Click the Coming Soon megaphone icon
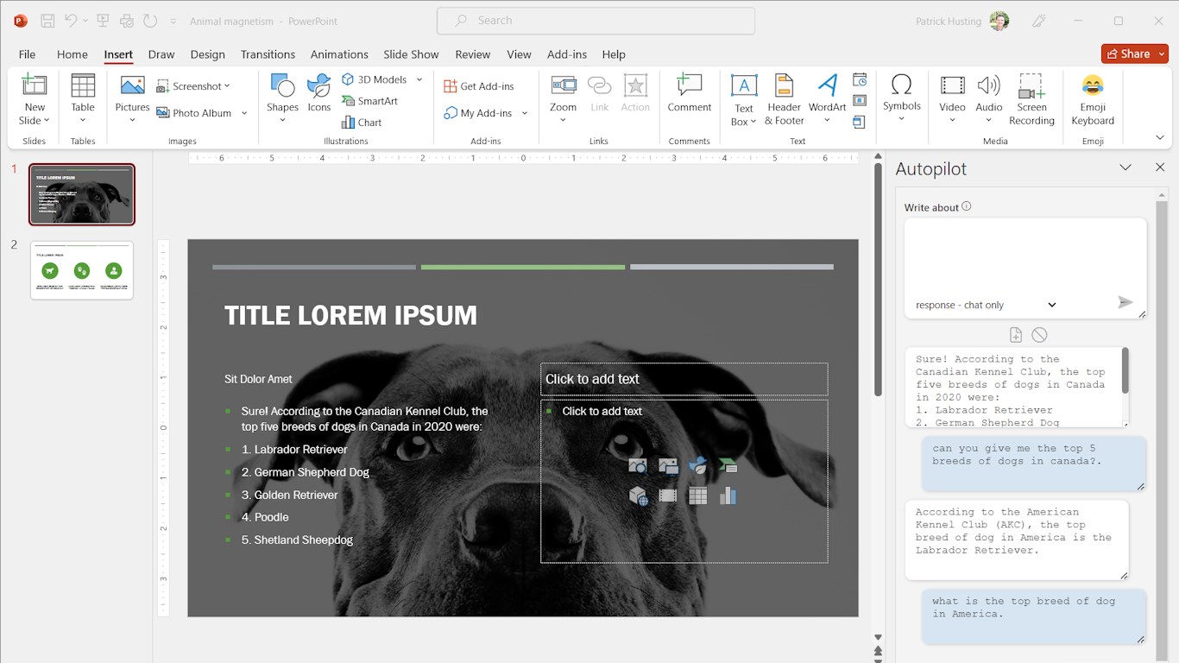Image resolution: width=1179 pixels, height=663 pixels. tap(1040, 22)
